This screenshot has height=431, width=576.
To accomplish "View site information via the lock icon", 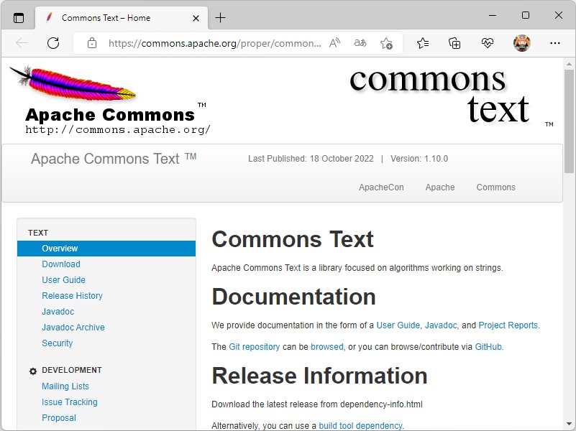I will tap(91, 43).
